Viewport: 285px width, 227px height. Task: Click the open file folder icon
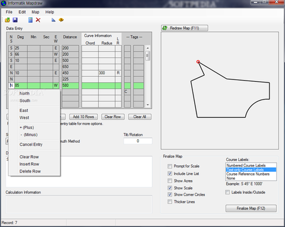click(8, 20)
